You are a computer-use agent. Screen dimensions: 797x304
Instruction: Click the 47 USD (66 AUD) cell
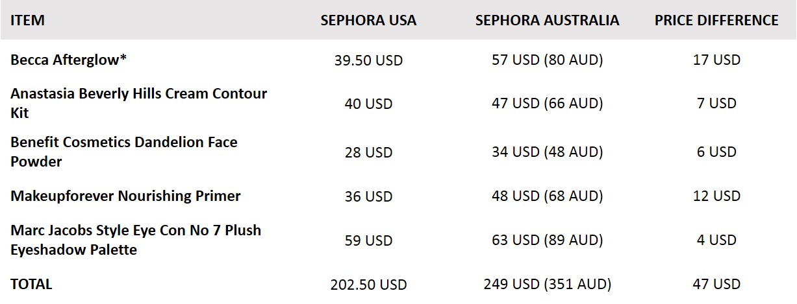547,104
